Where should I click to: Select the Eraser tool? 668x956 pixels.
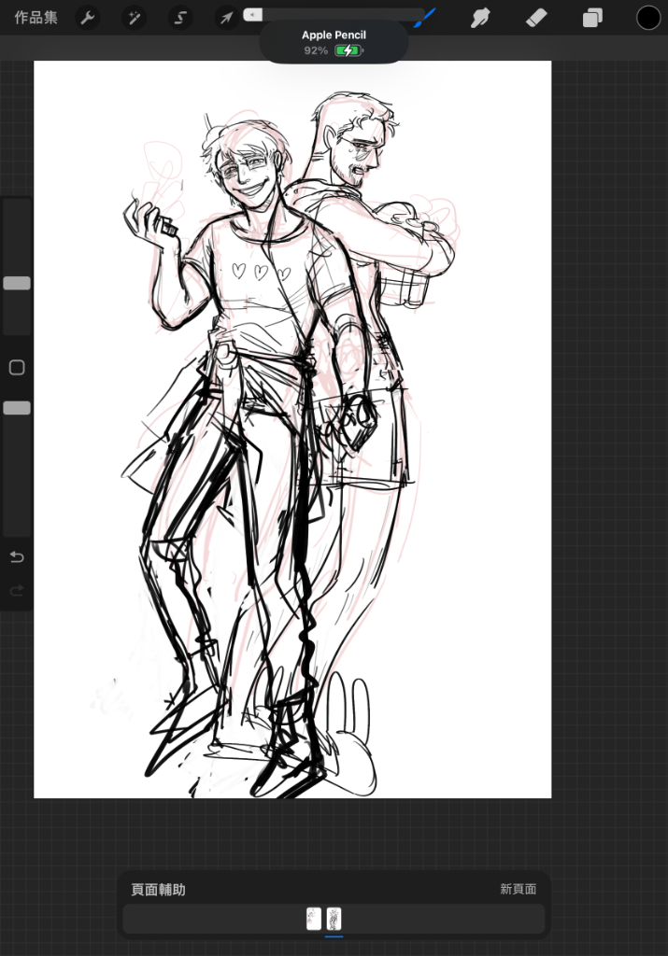536,18
